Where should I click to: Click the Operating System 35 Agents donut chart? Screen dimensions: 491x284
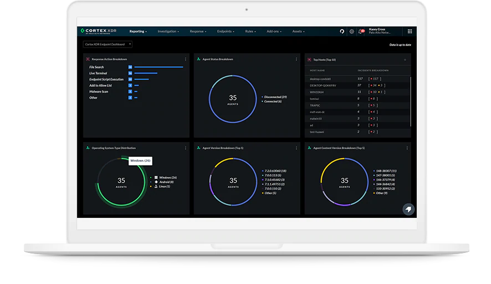pyautogui.click(x=121, y=182)
